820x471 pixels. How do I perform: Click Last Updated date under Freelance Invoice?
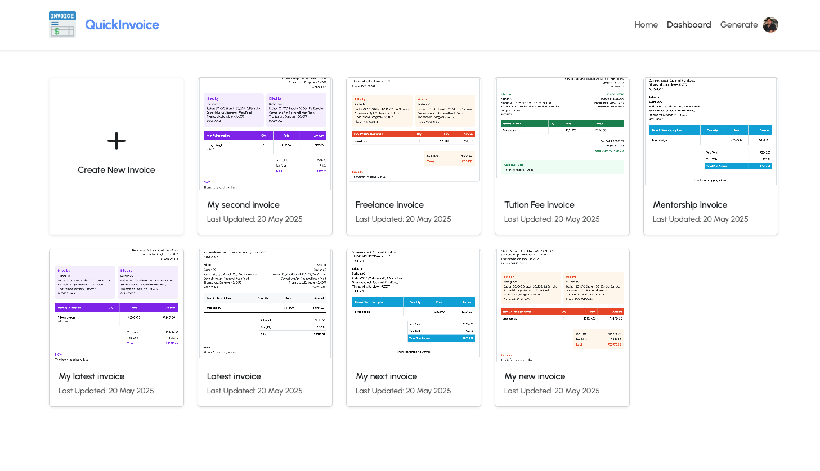[x=404, y=219]
